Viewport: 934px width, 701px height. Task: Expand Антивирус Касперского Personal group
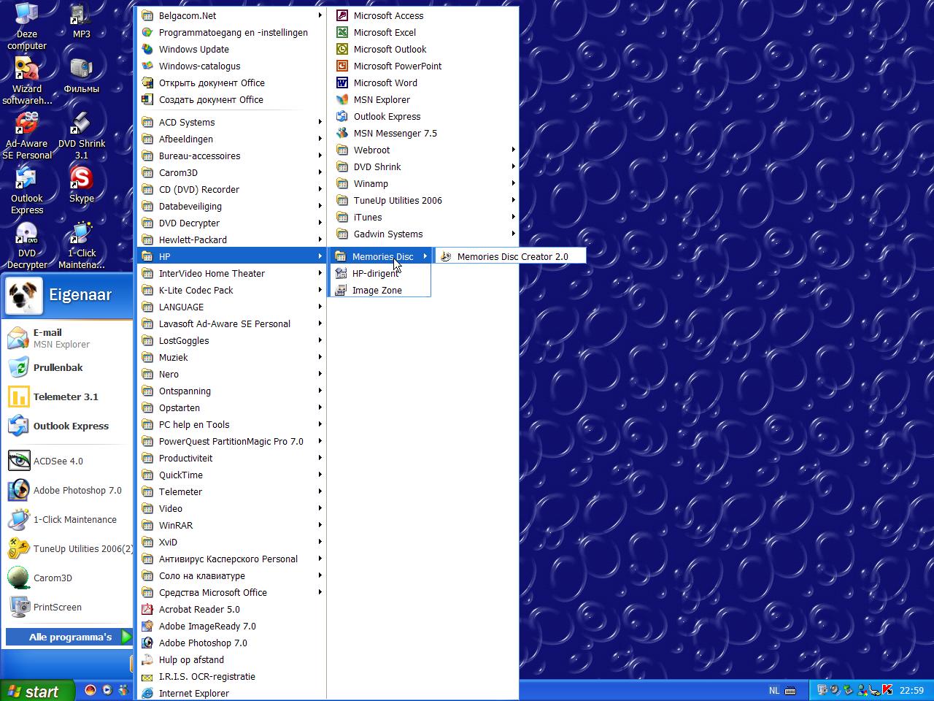231,559
